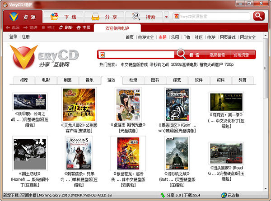Image resolution: width=271 pixels, height=201 pixels.
Task: Refresh the page with 刷新
Action: [66, 27]
